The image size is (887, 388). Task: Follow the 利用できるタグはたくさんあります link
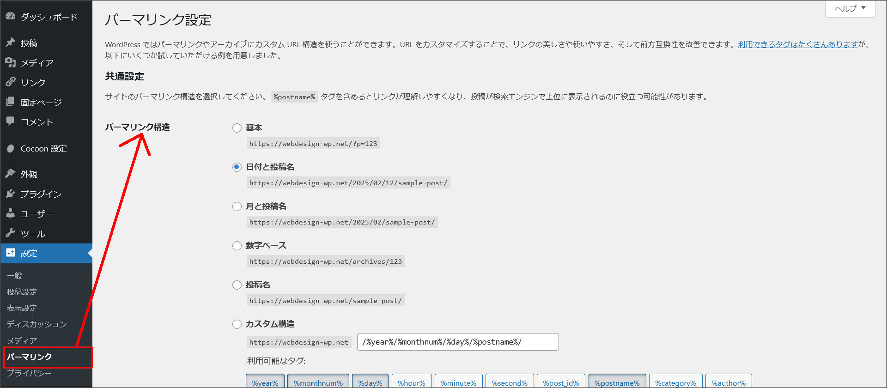(798, 44)
